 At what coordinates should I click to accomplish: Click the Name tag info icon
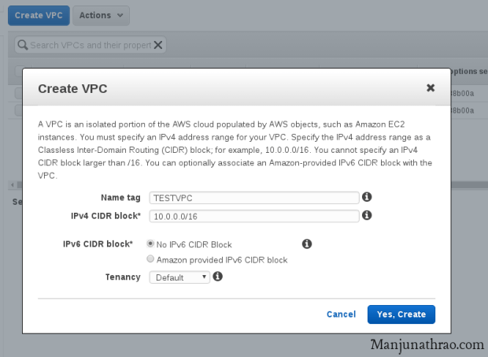click(367, 197)
